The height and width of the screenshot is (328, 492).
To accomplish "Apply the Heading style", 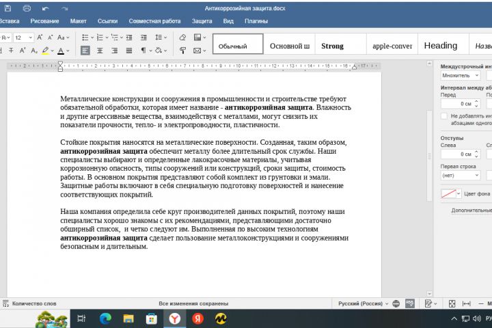I will [441, 46].
